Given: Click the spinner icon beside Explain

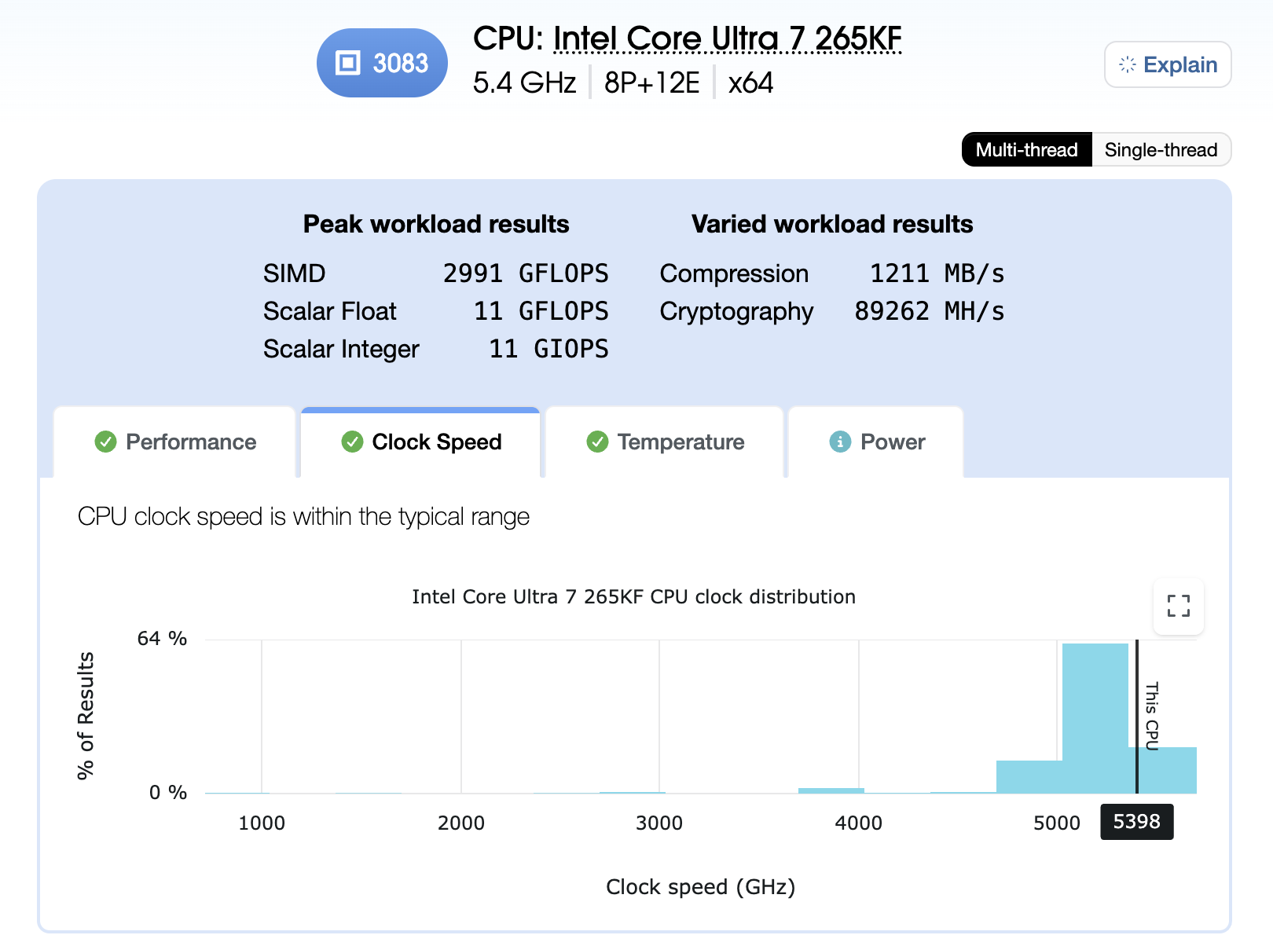Looking at the screenshot, I should click(x=1128, y=64).
